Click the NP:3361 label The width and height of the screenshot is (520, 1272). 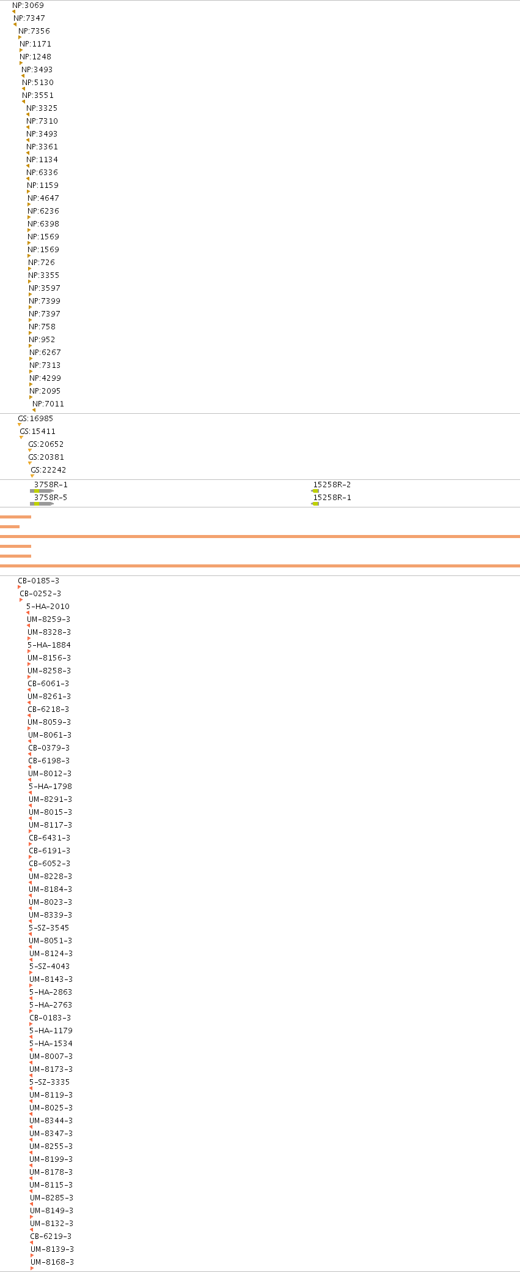[x=42, y=147]
